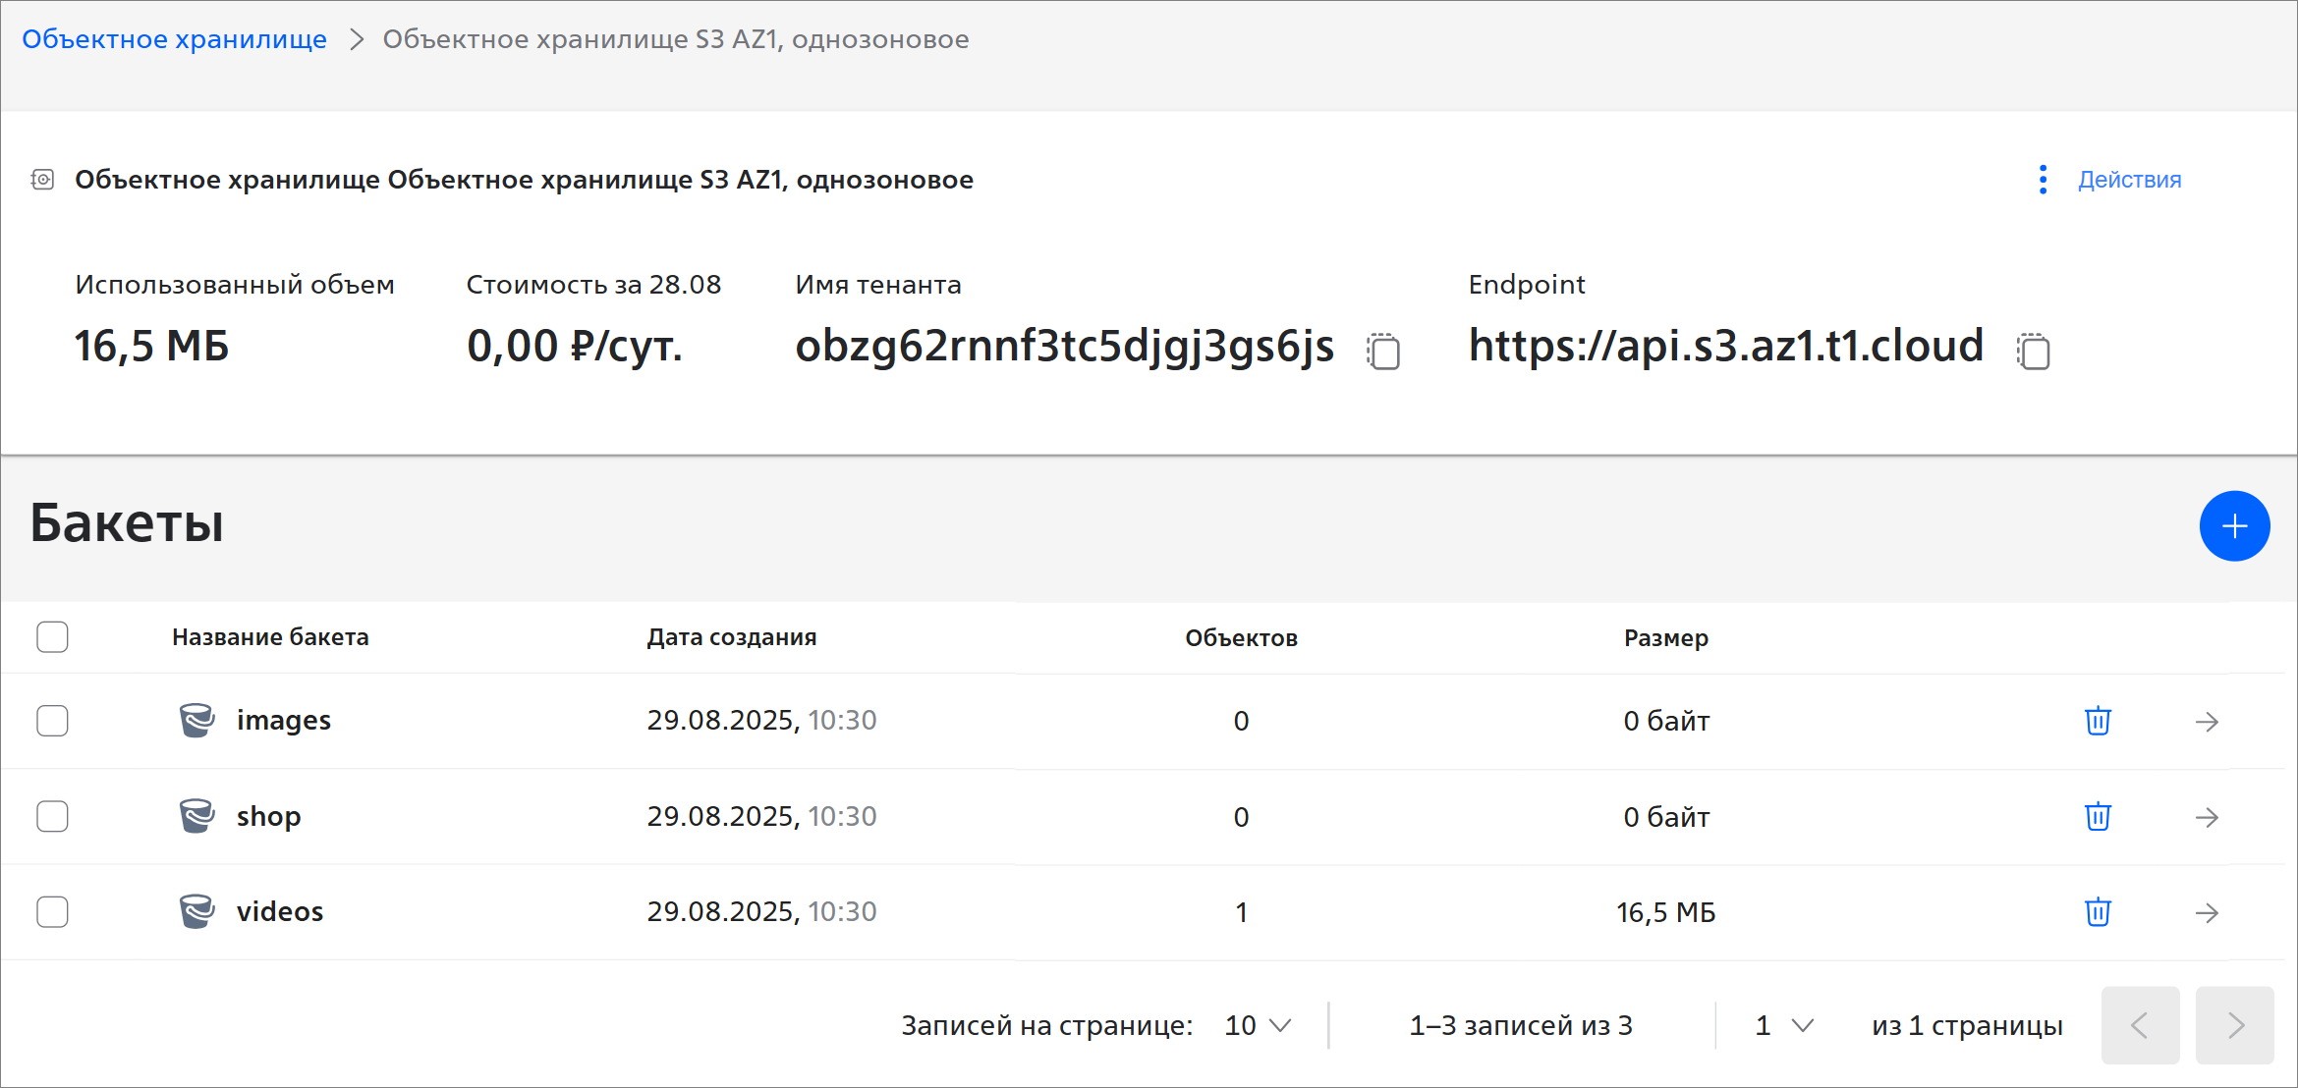The width and height of the screenshot is (2298, 1088).
Task: Select all buckets with header checkbox
Action: (x=52, y=637)
